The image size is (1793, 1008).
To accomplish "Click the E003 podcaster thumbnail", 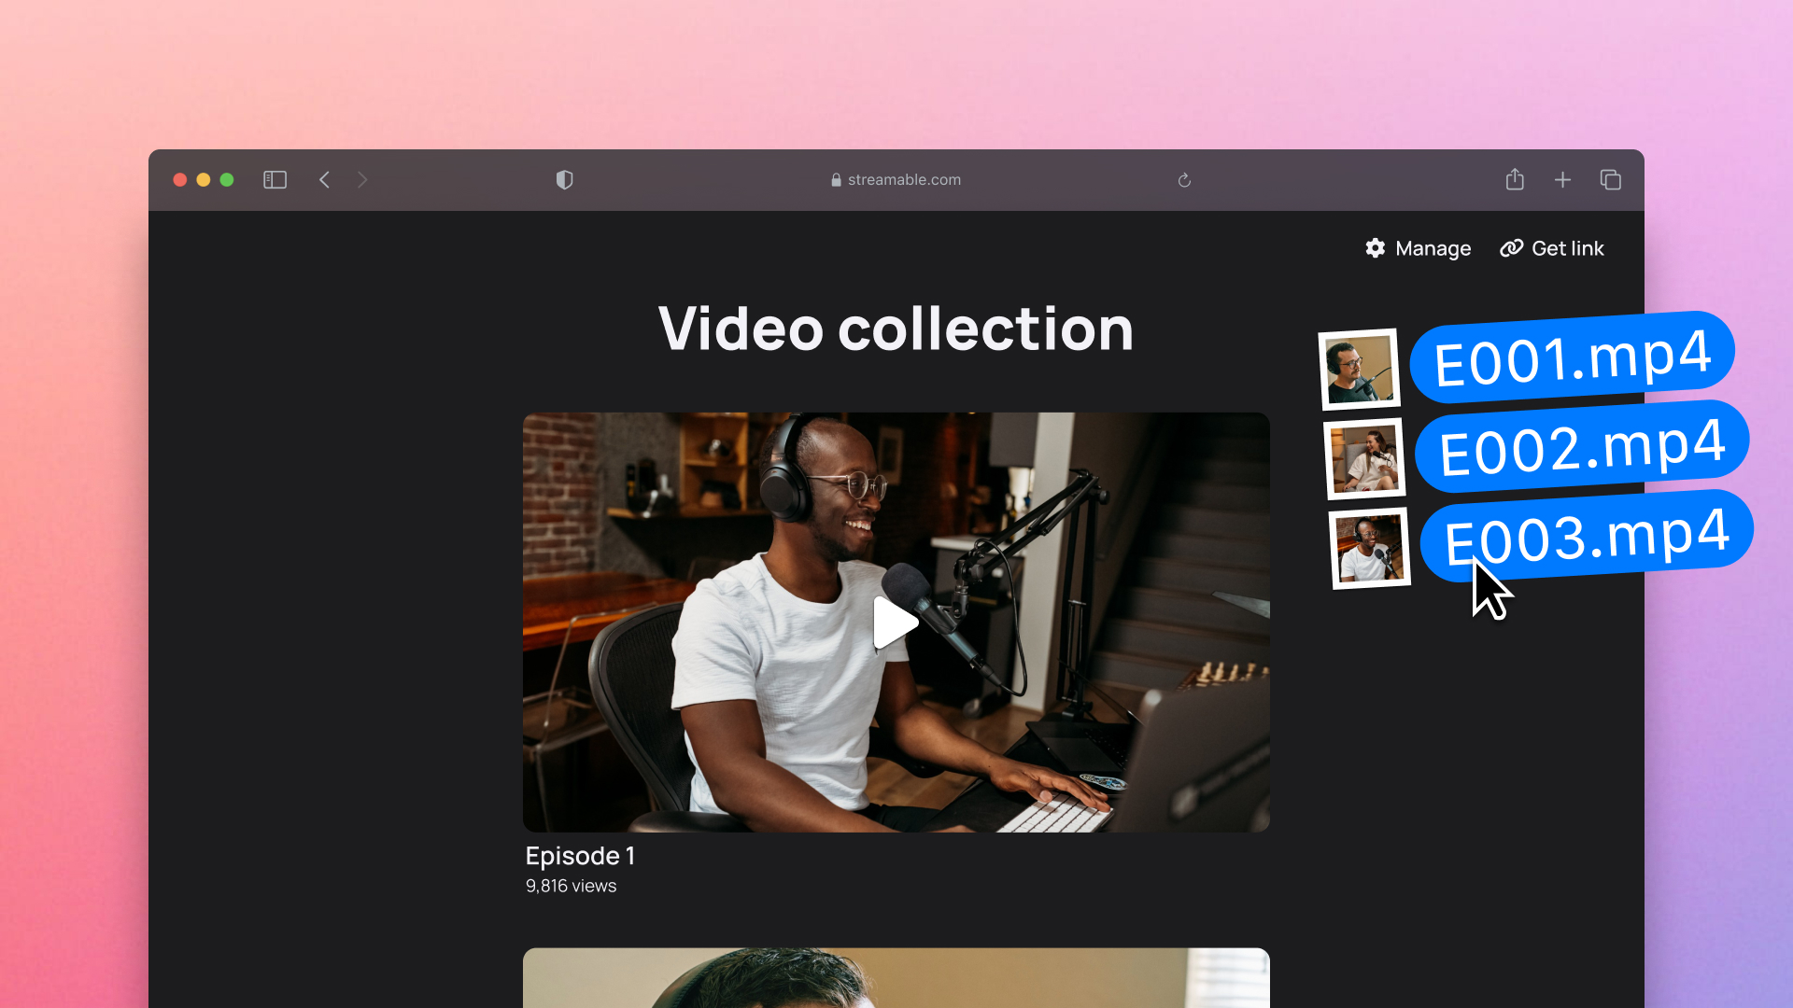I will 1369,549.
